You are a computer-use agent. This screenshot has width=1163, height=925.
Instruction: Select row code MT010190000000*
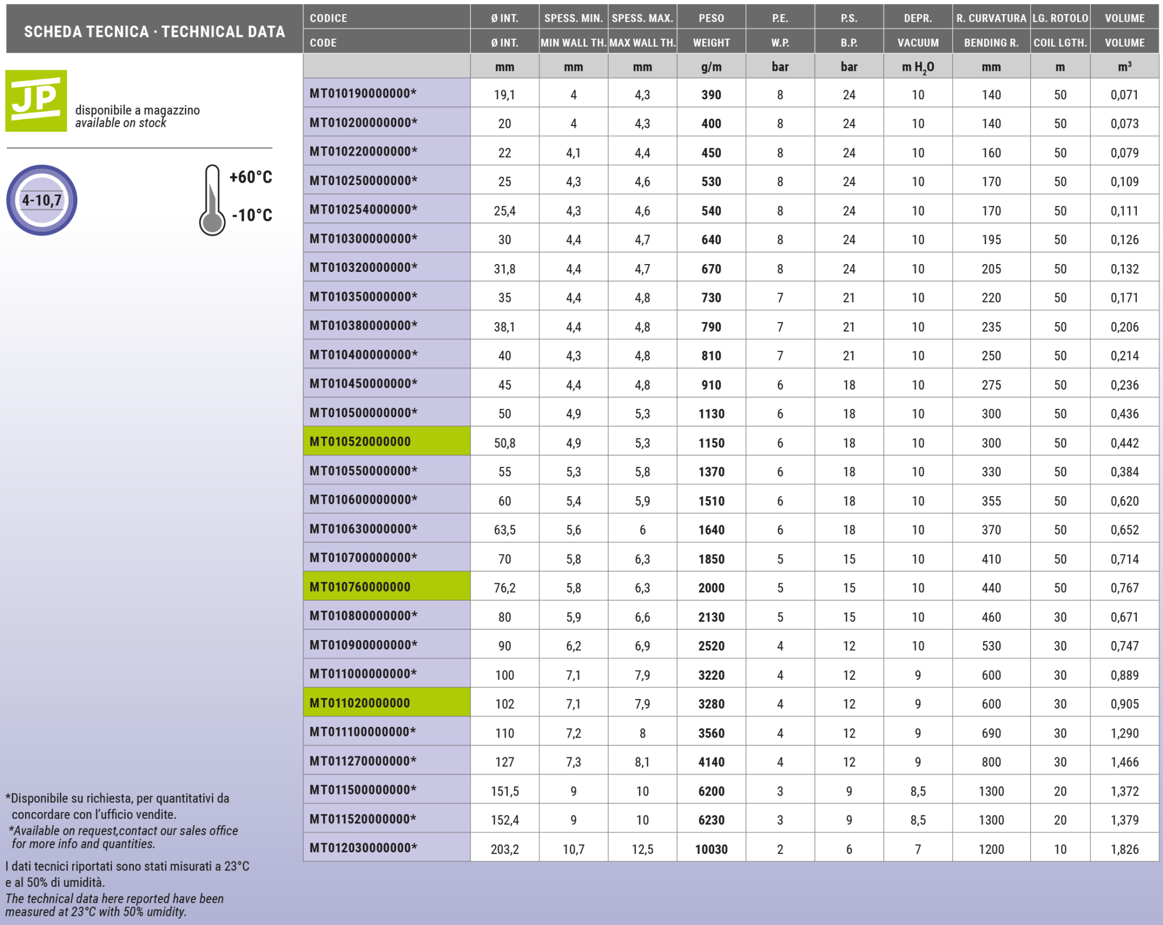(363, 94)
